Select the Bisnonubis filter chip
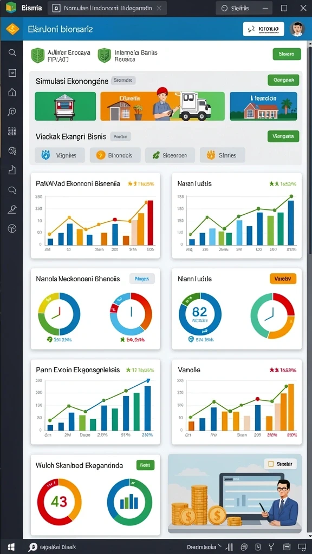Screen dimensions: 312x554 pyautogui.click(x=115, y=155)
